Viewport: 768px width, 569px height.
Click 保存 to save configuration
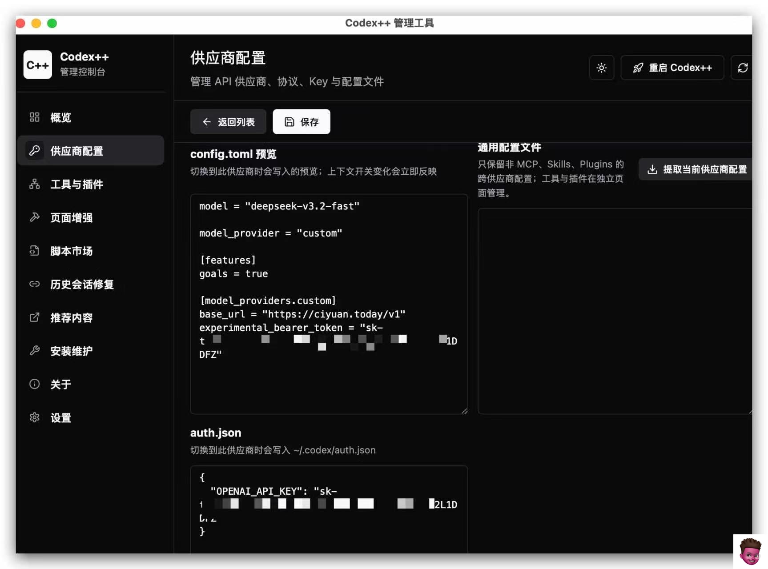[302, 121]
